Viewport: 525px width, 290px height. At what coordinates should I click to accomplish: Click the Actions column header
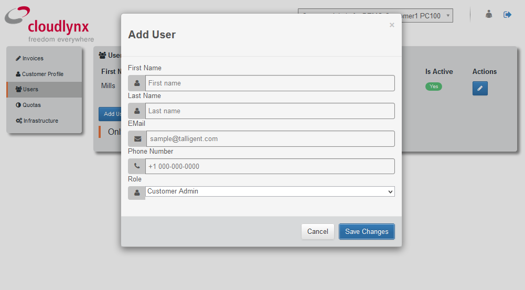[485, 72]
